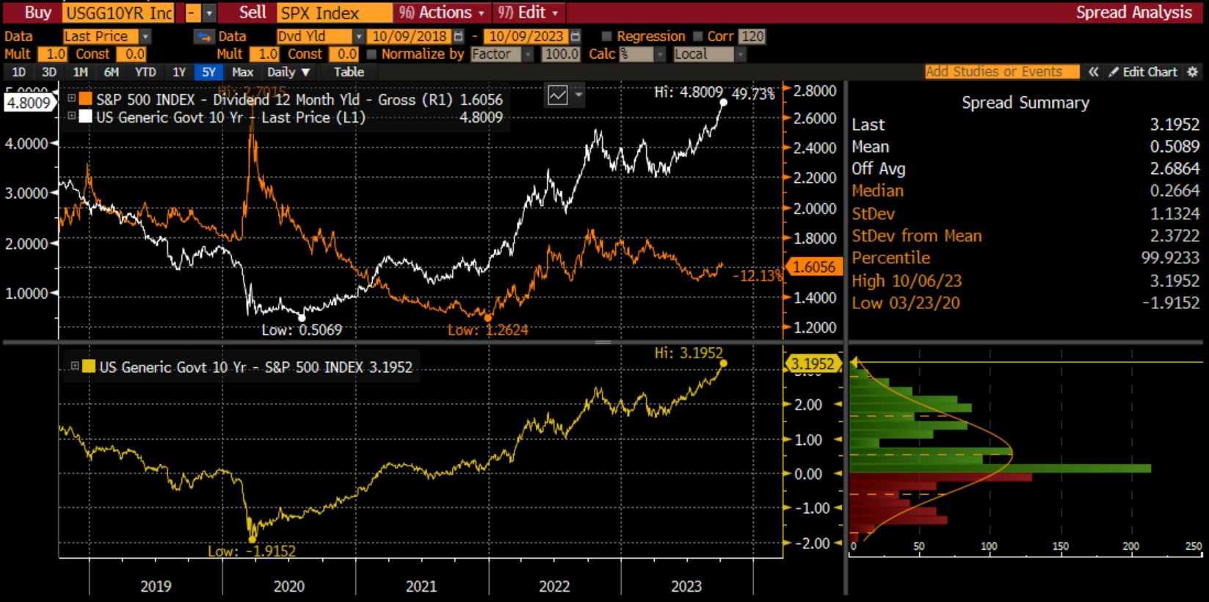Check the Normalize by checkbox
This screenshot has height=602, width=1209.
click(x=371, y=54)
